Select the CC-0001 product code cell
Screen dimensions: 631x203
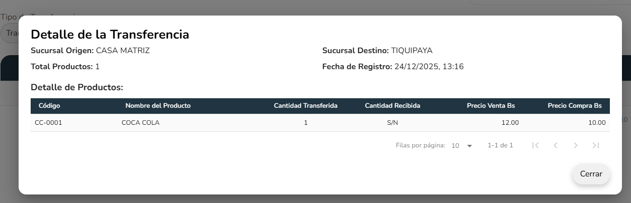click(x=48, y=123)
